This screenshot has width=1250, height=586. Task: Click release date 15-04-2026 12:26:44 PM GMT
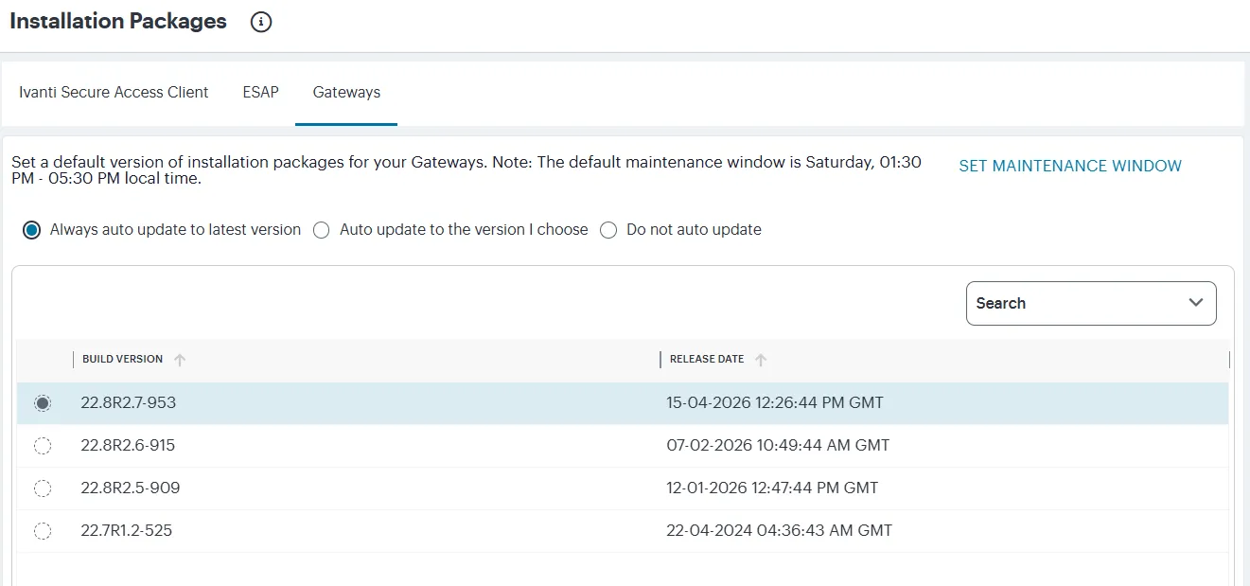coord(775,403)
